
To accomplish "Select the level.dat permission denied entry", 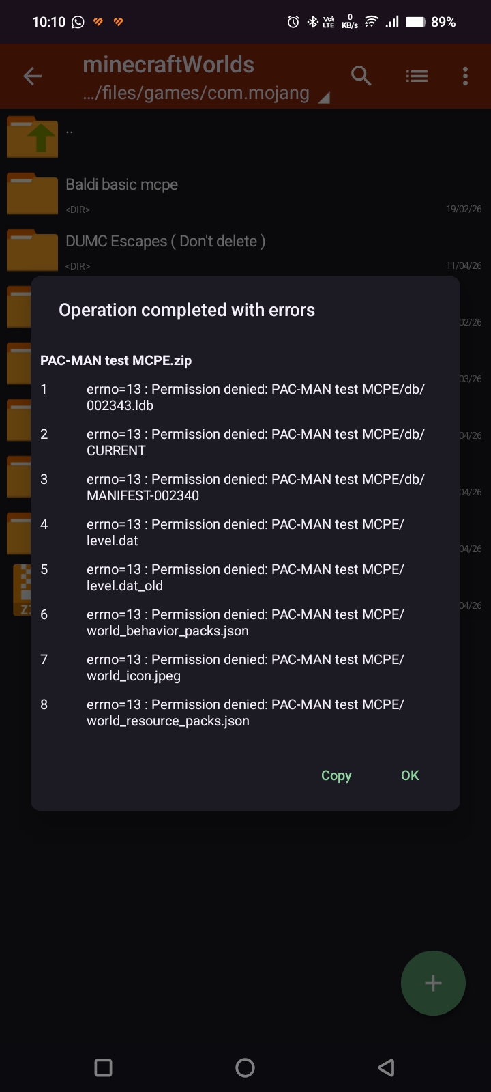I will pos(245,532).
